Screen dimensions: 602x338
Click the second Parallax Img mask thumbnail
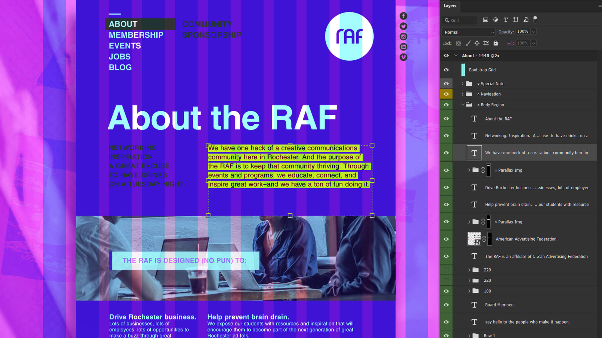488,222
